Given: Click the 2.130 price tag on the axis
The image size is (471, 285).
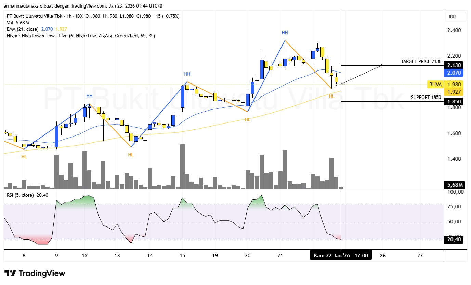Looking at the screenshot, I should tap(454, 65).
